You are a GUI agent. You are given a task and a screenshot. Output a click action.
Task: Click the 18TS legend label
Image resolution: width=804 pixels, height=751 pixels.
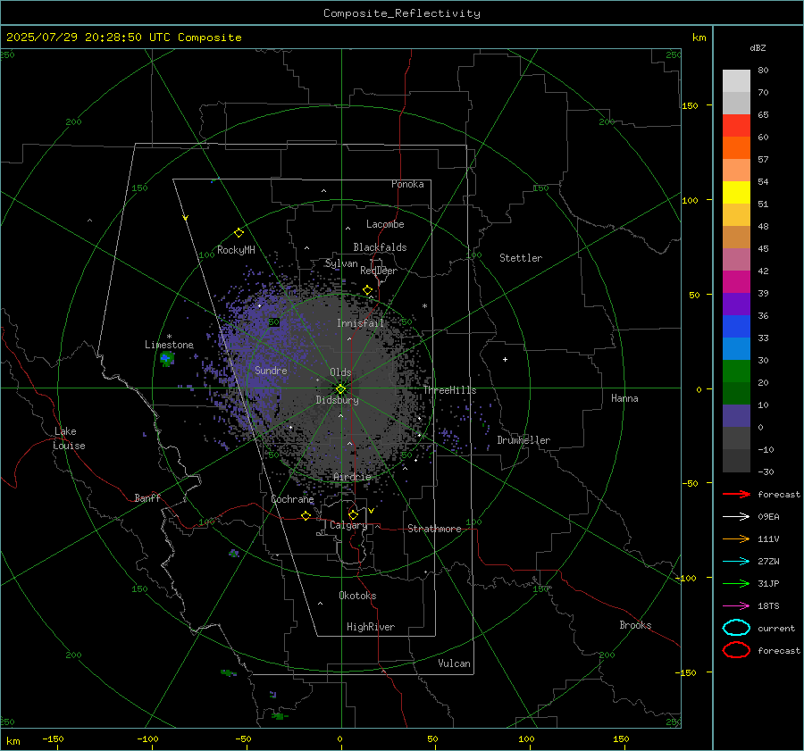click(768, 606)
